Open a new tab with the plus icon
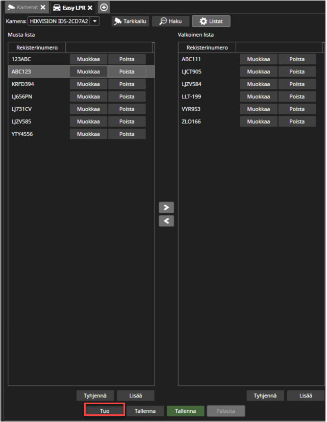The height and width of the screenshot is (422, 327). coord(104,8)
